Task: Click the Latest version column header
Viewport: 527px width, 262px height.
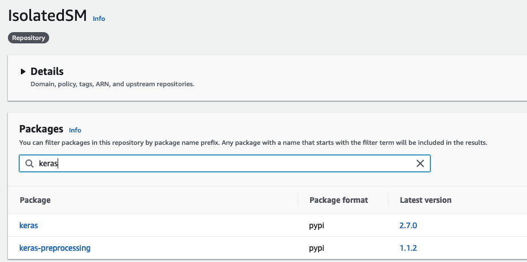Action: (425, 200)
